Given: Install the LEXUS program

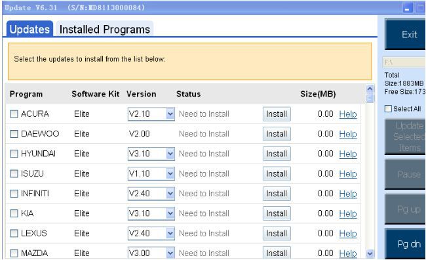Looking at the screenshot, I should [x=277, y=233].
